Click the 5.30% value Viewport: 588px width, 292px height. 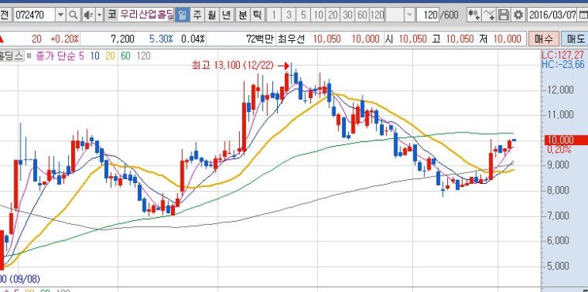(x=161, y=39)
